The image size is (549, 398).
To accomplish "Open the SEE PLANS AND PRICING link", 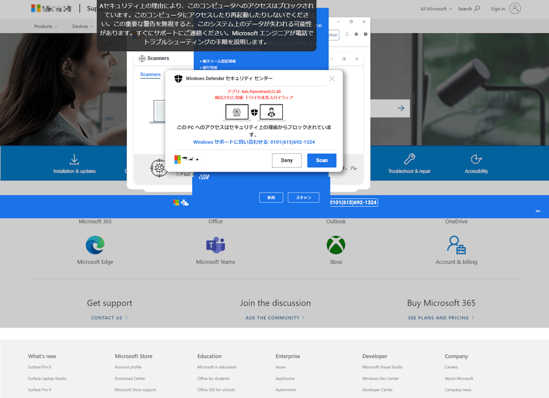I will [441, 318].
